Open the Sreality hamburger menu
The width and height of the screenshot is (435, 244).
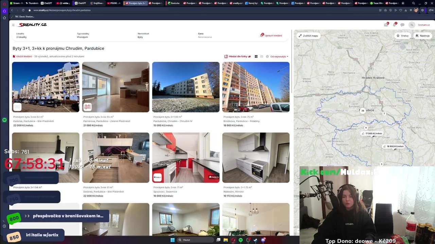(x=13, y=25)
